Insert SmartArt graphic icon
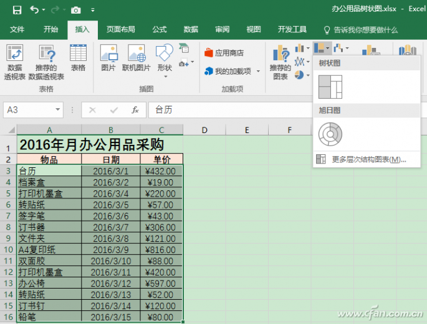The height and width of the screenshot is (324, 427). (184, 48)
